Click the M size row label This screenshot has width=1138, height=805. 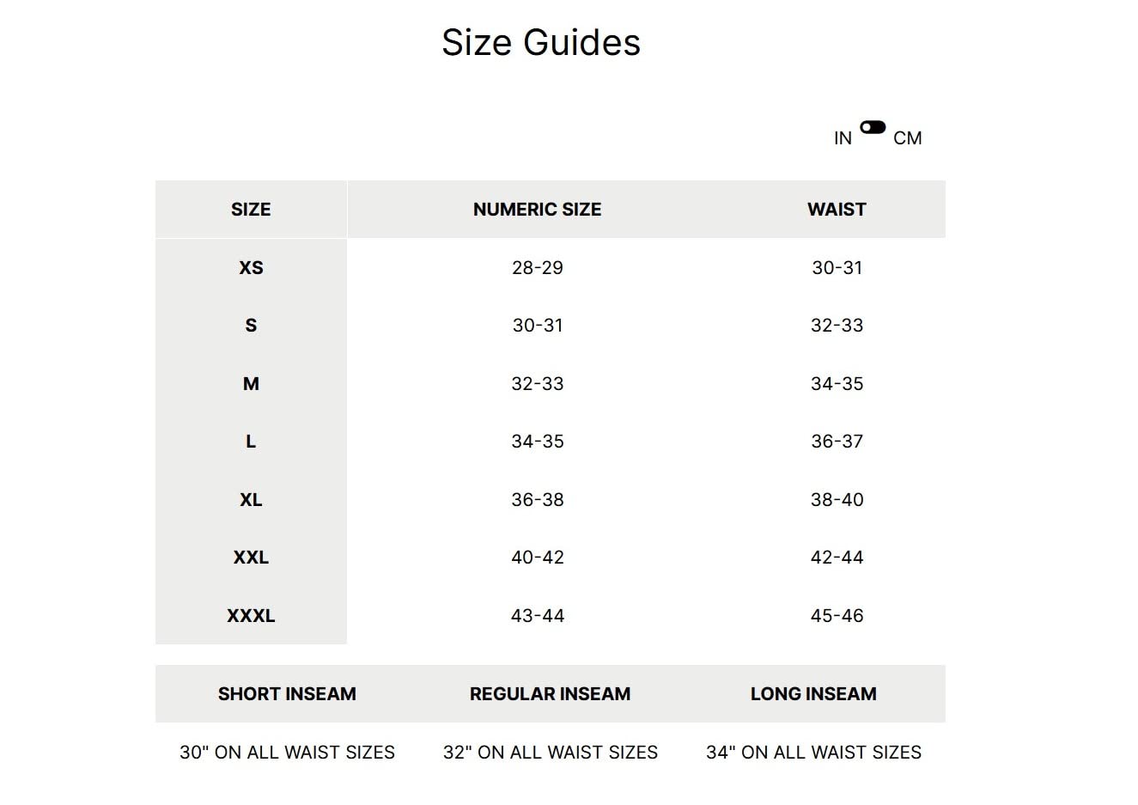pyautogui.click(x=251, y=384)
